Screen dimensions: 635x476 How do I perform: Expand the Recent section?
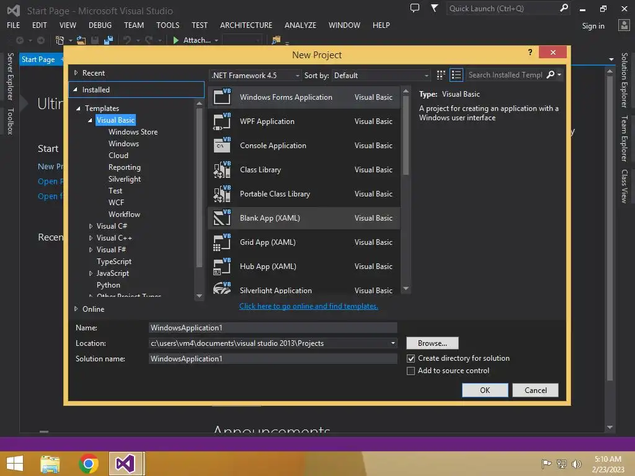76,73
